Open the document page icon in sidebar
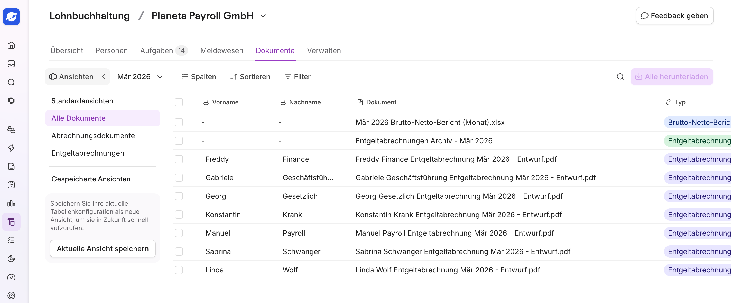 [11, 166]
